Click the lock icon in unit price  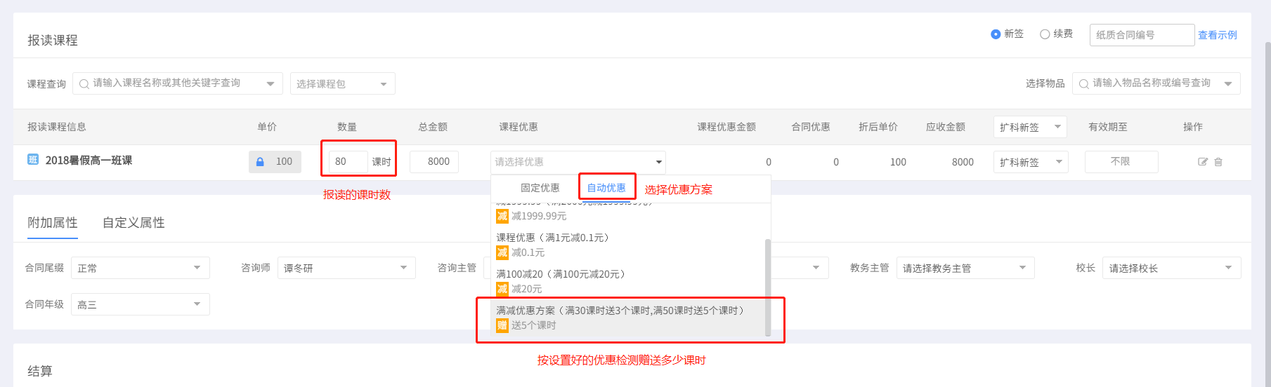pos(260,162)
